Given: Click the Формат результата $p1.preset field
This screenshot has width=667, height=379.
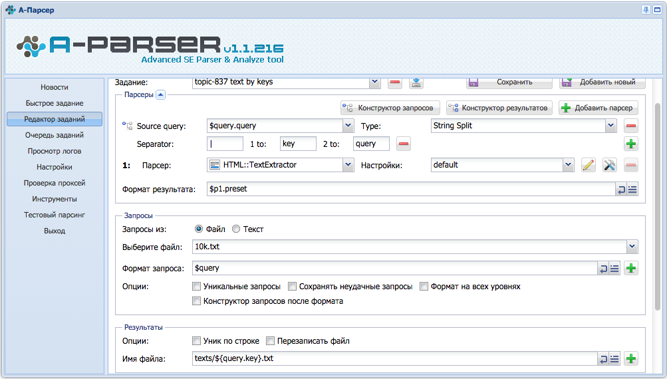Looking at the screenshot, I should 412,189.
